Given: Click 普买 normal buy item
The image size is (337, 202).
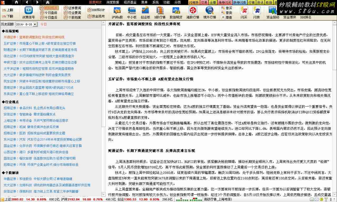Looking at the screenshot, I should [x=227, y=8].
